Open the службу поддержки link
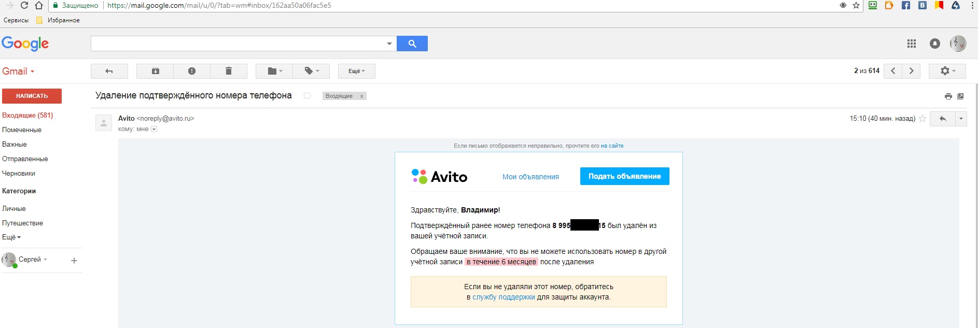Viewport: 978px width, 328px height. [x=504, y=297]
